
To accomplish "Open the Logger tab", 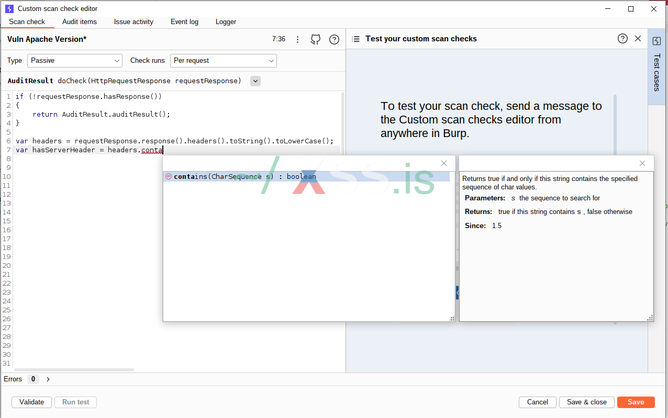I will (x=226, y=22).
